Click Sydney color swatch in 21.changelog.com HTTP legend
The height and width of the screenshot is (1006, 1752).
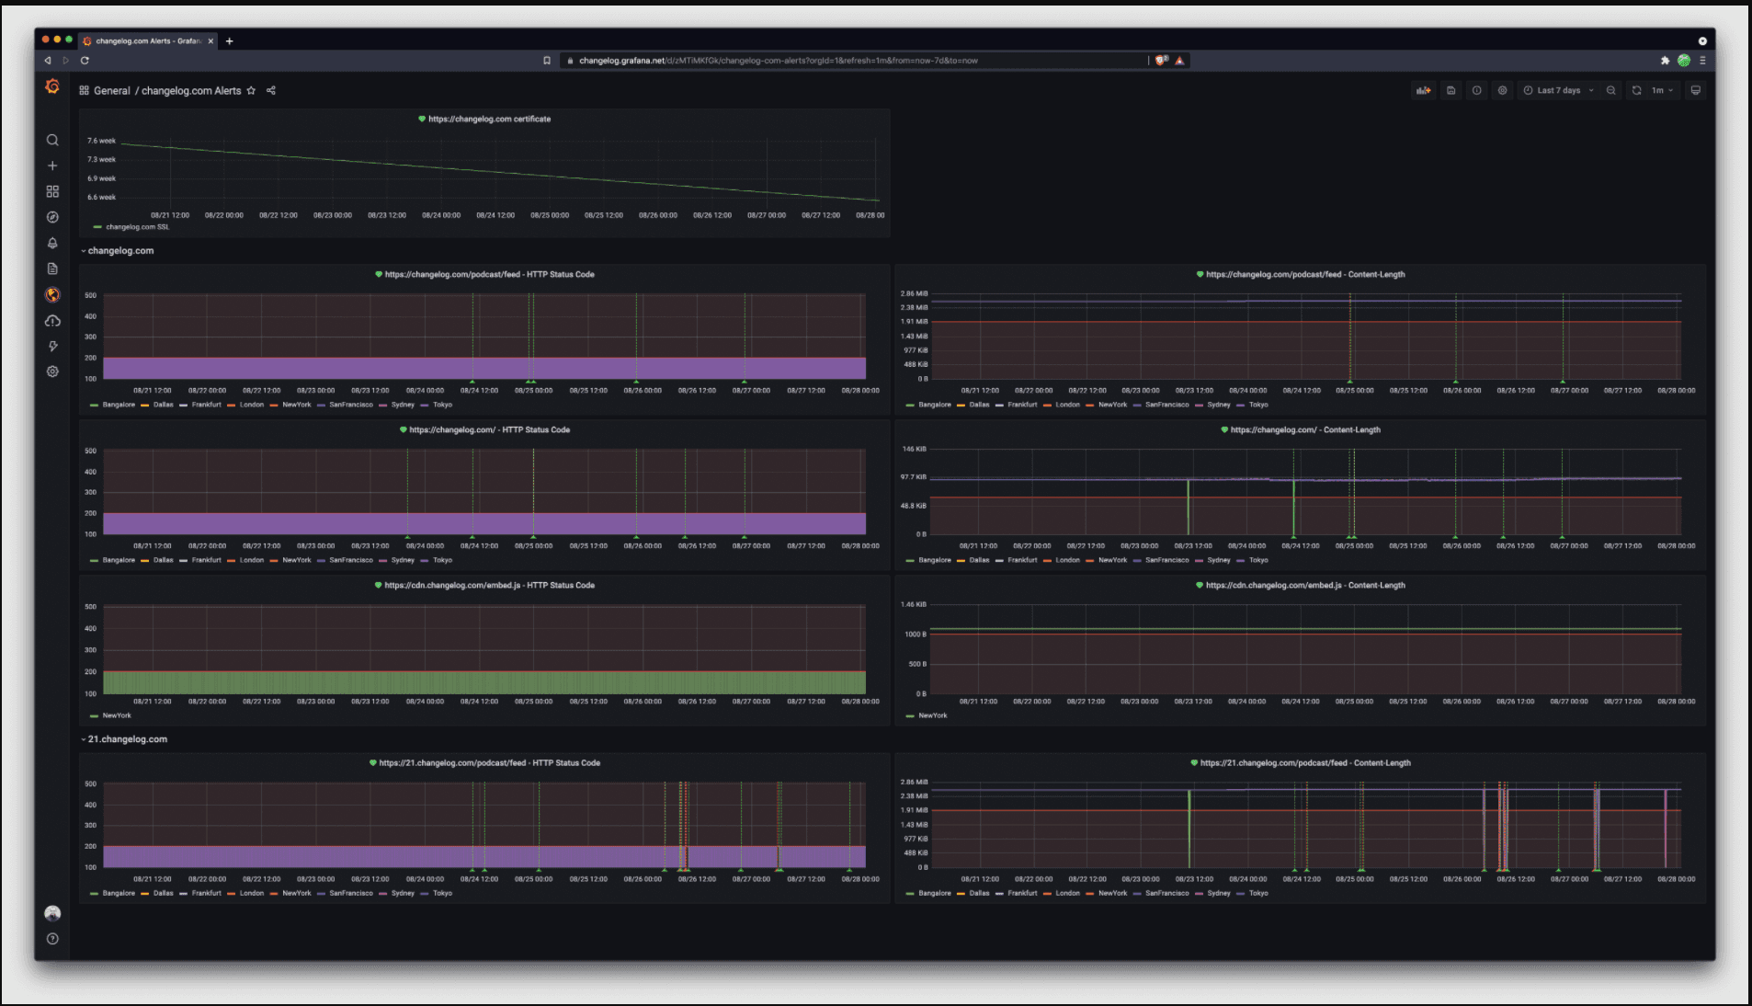point(383,893)
